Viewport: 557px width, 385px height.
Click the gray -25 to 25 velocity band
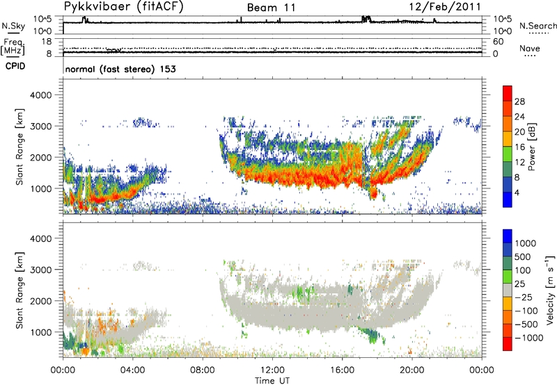coord(508,290)
